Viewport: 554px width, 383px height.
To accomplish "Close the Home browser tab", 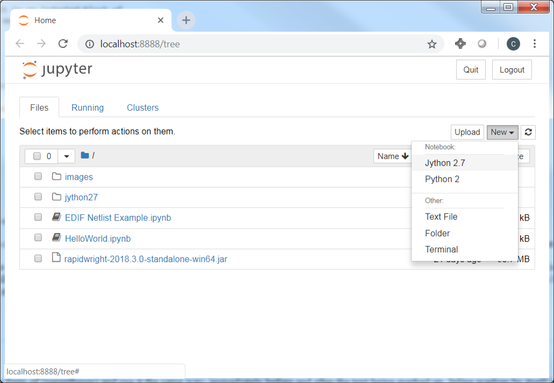I will (x=160, y=20).
